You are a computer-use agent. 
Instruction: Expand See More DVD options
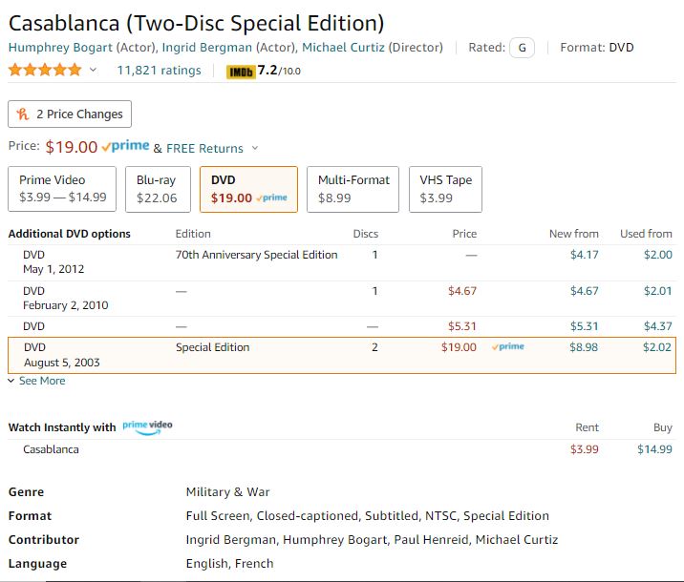click(37, 381)
